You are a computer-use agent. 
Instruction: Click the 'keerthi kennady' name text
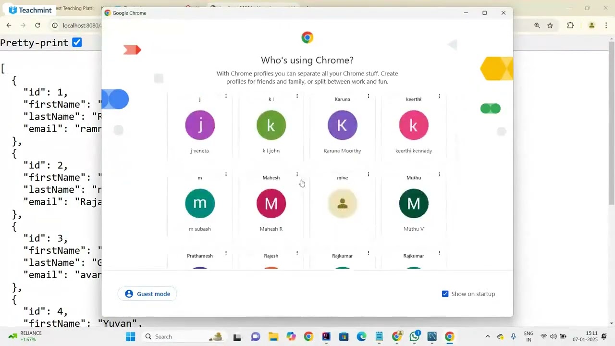pos(414,151)
